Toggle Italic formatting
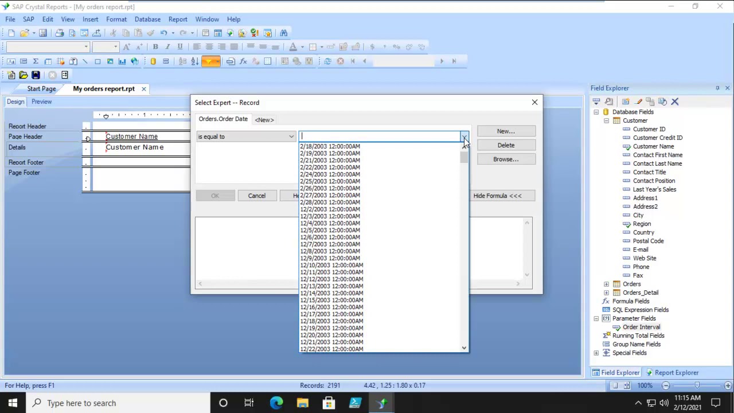 tap(167, 46)
